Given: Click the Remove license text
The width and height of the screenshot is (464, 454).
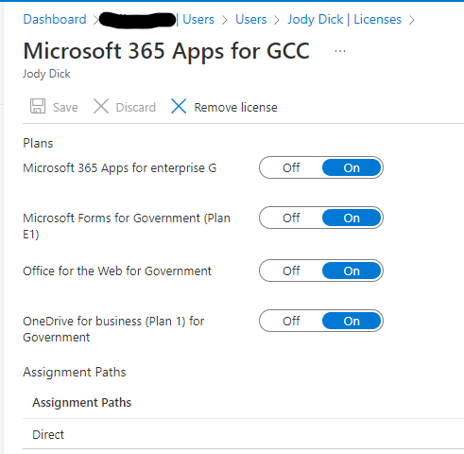Looking at the screenshot, I should 235,107.
